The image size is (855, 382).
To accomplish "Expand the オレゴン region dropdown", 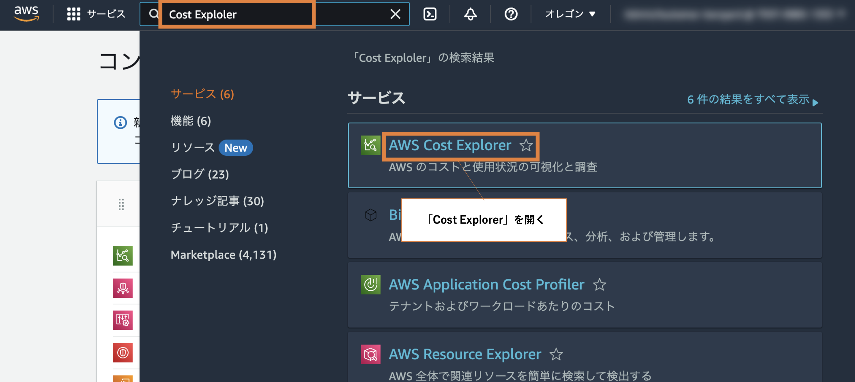I will point(570,14).
